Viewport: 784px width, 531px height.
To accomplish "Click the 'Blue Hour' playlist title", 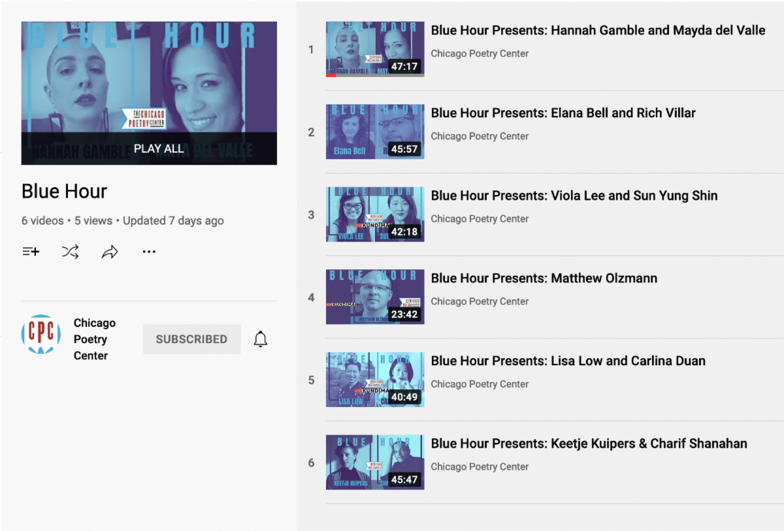I will coord(64,191).
